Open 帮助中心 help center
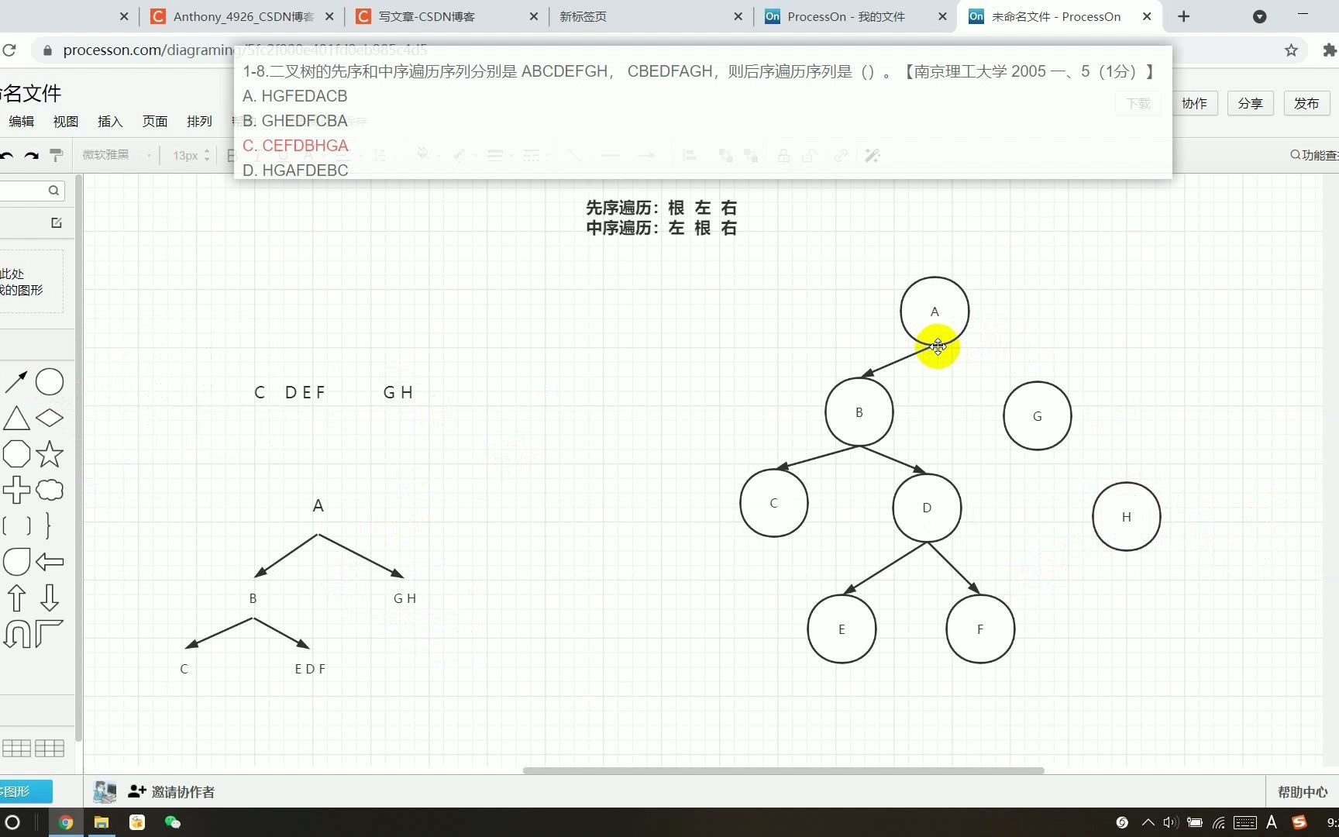 (x=1303, y=791)
